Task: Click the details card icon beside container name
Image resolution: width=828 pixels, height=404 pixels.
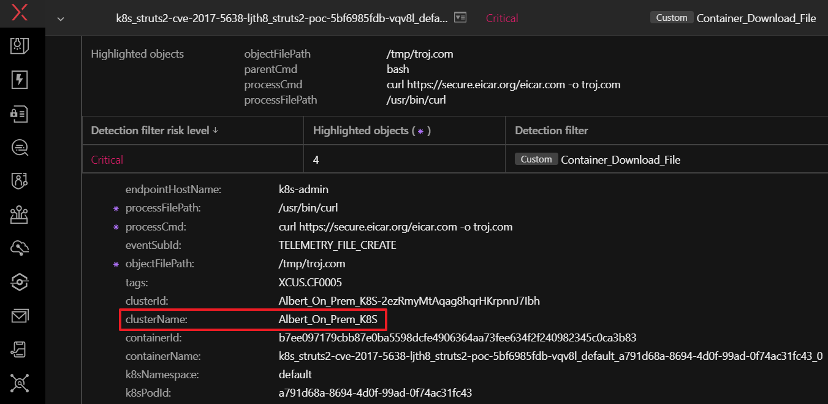Action: pos(461,18)
